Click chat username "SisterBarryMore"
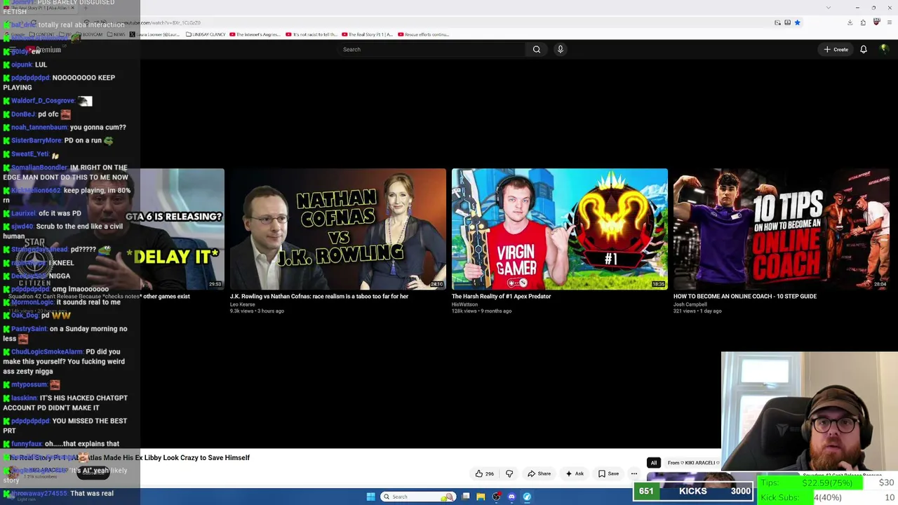 pyautogui.click(x=36, y=140)
